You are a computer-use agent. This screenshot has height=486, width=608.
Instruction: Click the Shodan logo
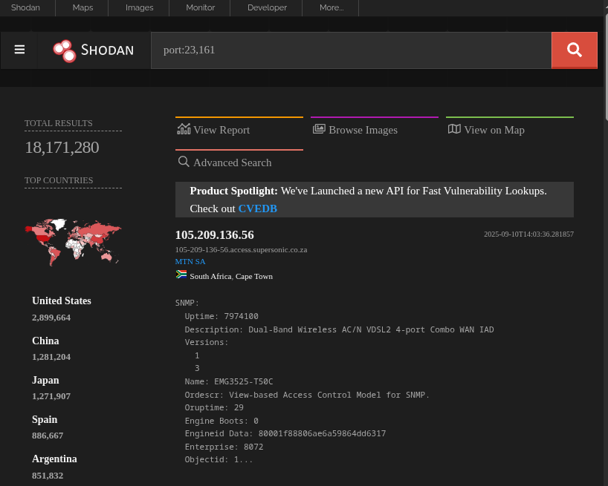click(94, 50)
